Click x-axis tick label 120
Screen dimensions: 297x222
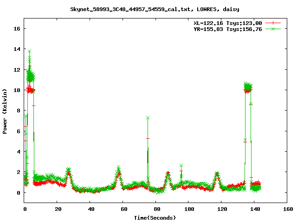coord(222,209)
